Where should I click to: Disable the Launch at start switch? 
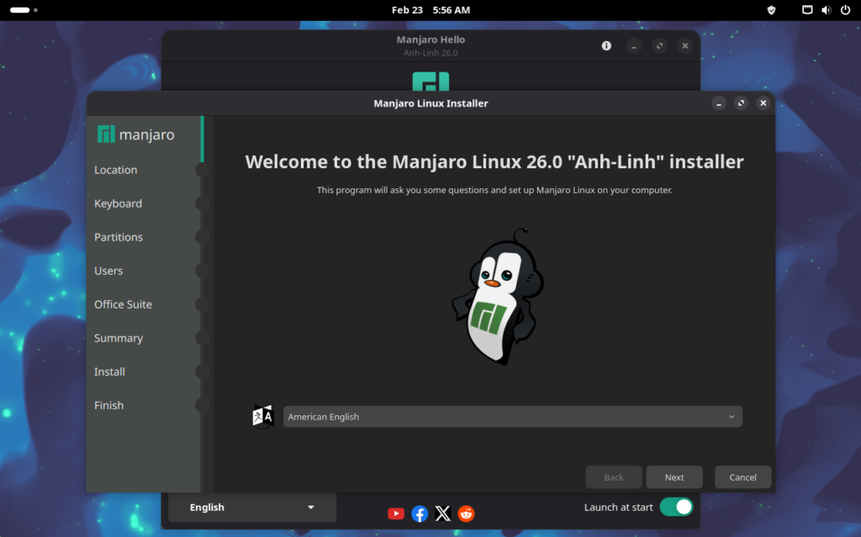676,507
